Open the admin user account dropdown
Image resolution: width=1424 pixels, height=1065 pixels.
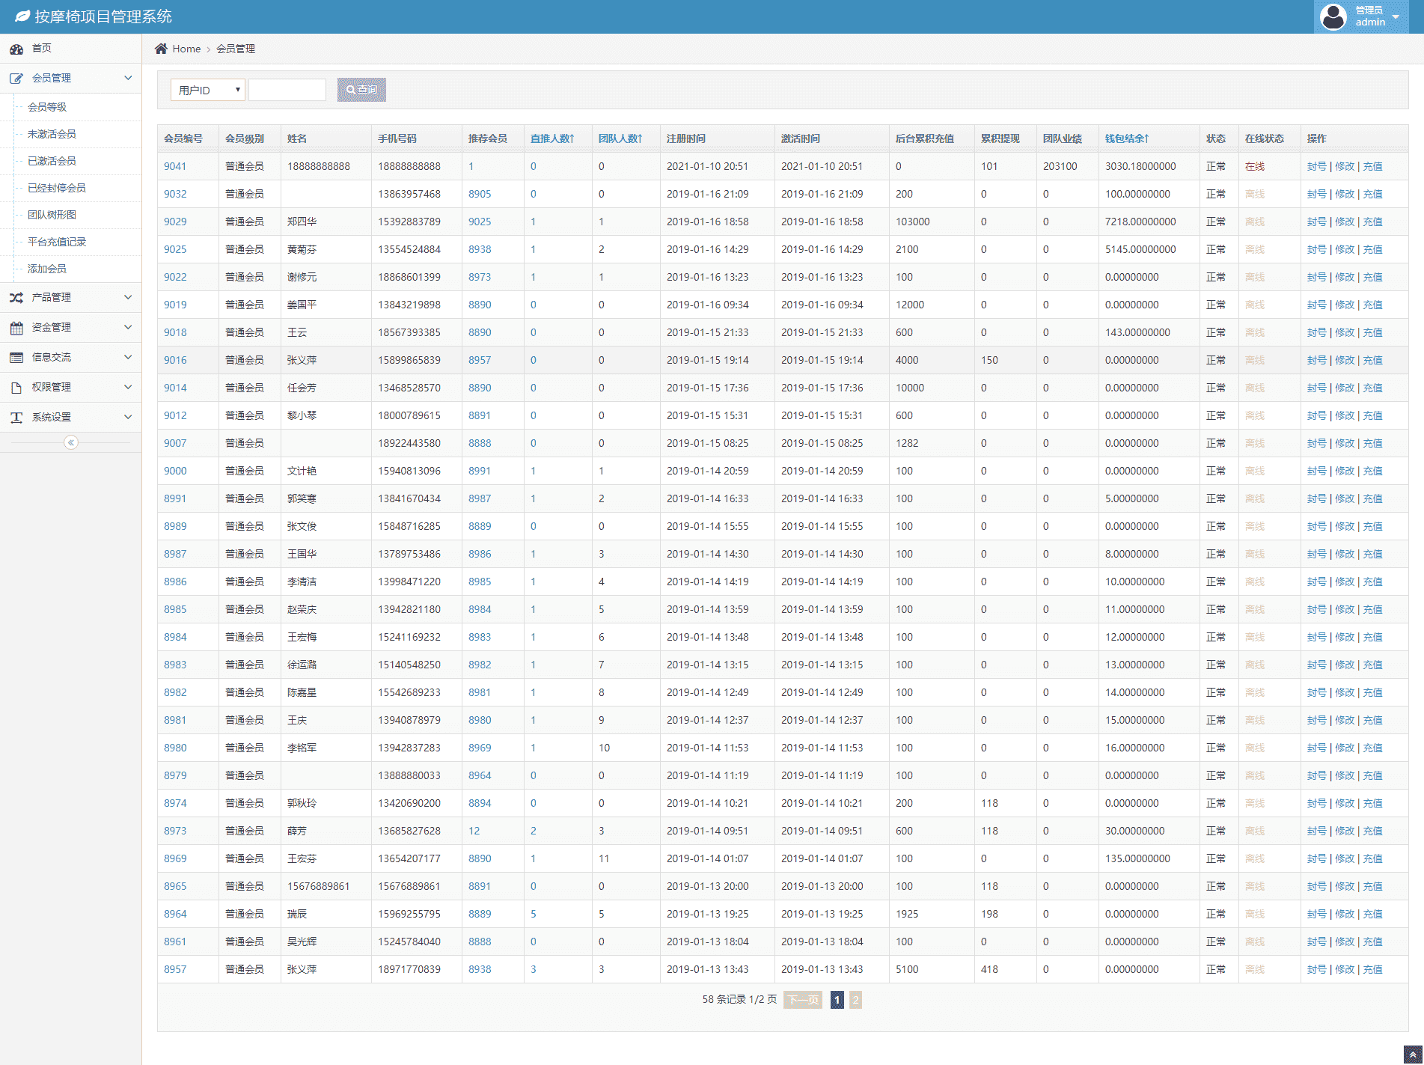click(1360, 16)
